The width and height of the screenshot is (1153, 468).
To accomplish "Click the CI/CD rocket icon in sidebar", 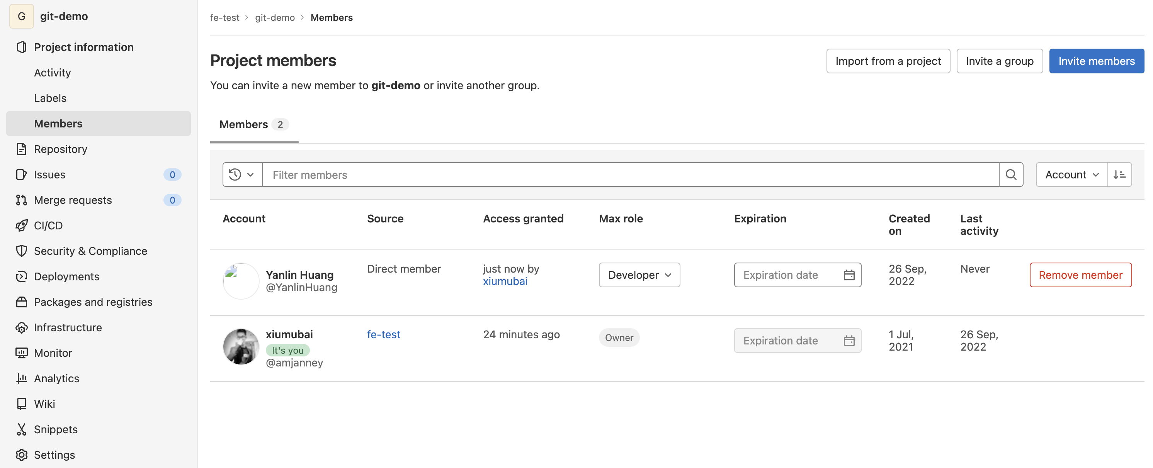I will (21, 226).
